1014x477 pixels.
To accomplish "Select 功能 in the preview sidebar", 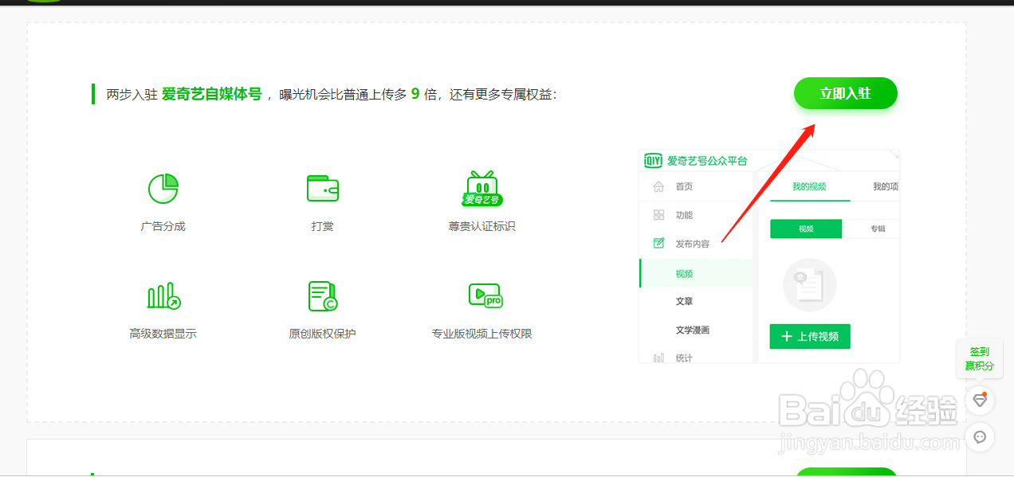I will 684,215.
